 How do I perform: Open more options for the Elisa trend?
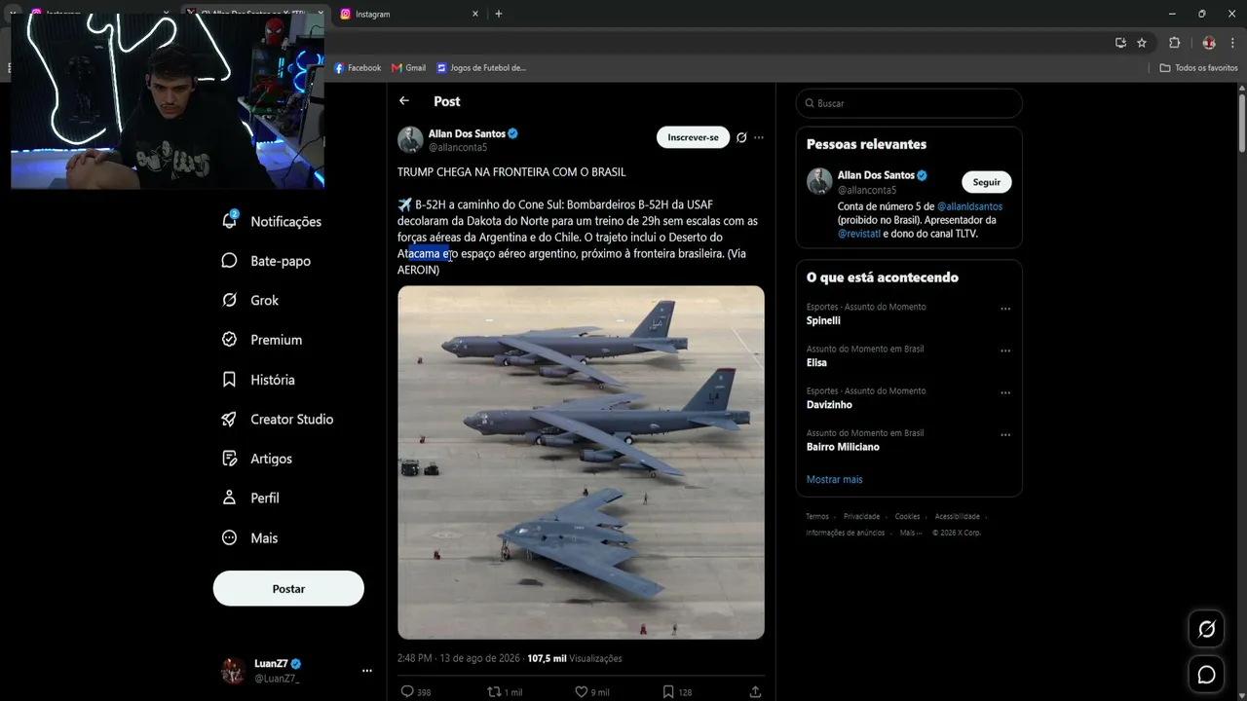click(1005, 350)
